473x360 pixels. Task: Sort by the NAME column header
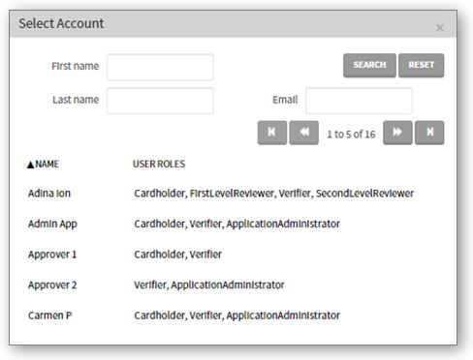[43, 165]
